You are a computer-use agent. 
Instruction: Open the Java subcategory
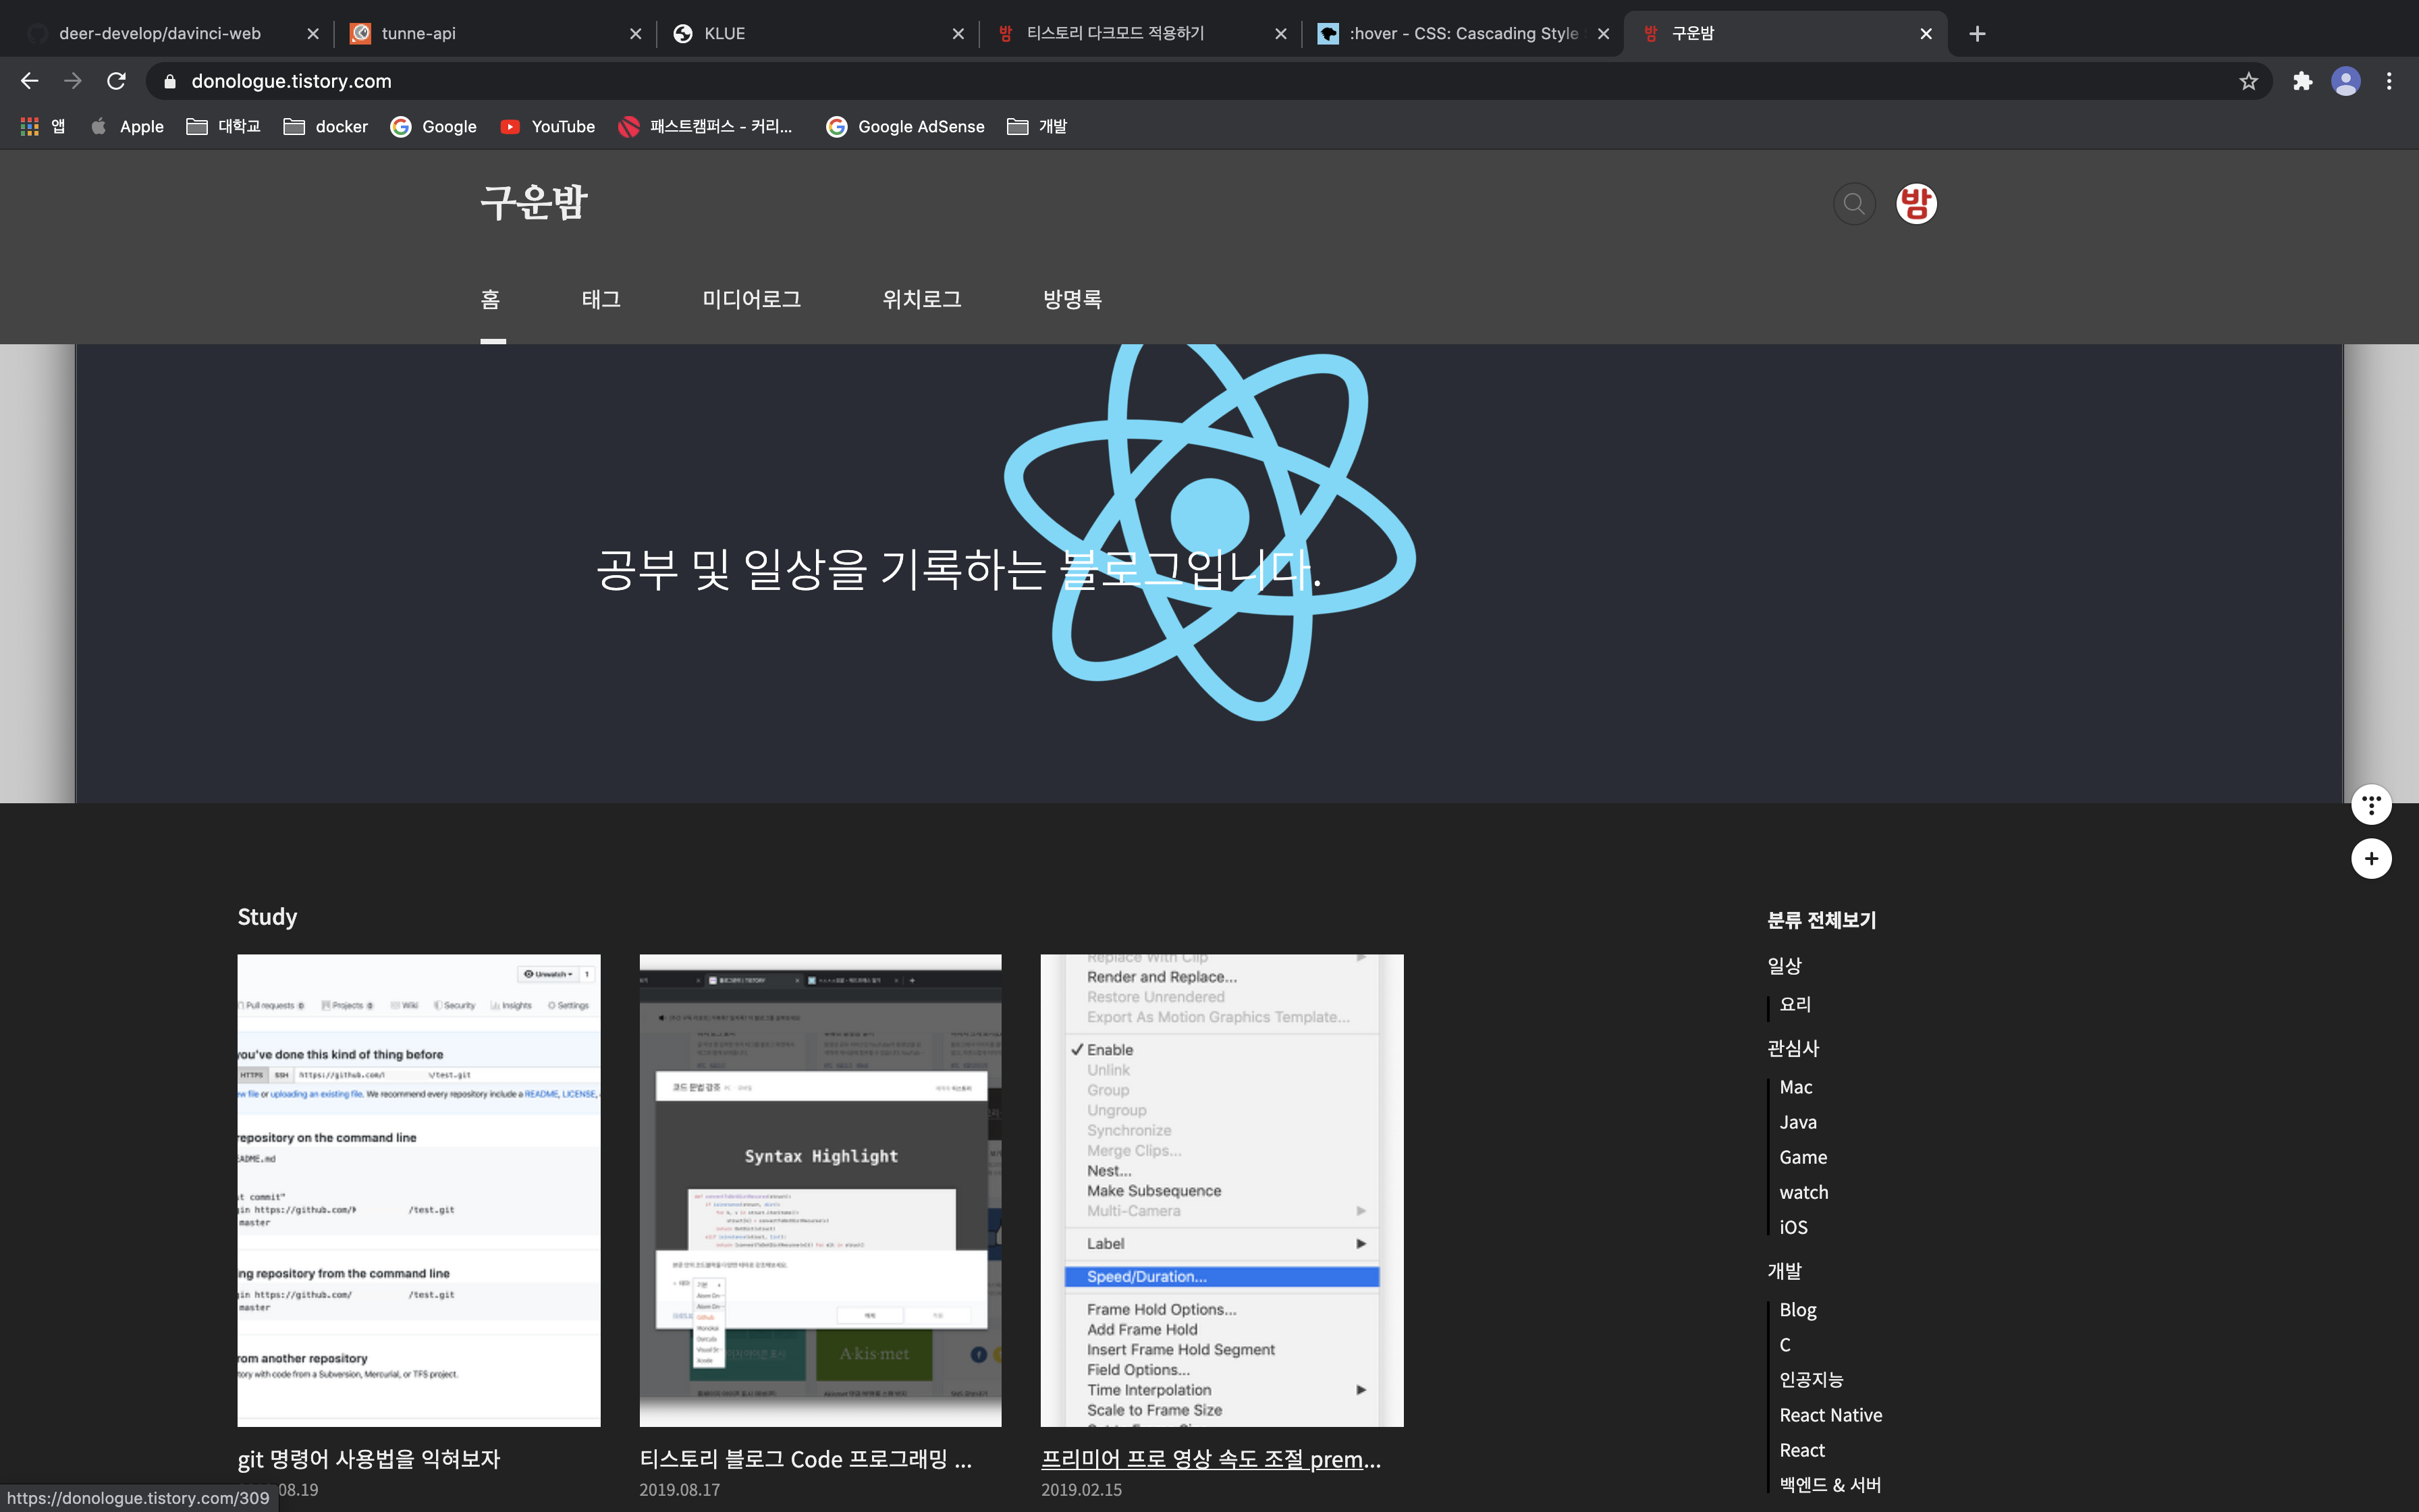[1798, 1122]
